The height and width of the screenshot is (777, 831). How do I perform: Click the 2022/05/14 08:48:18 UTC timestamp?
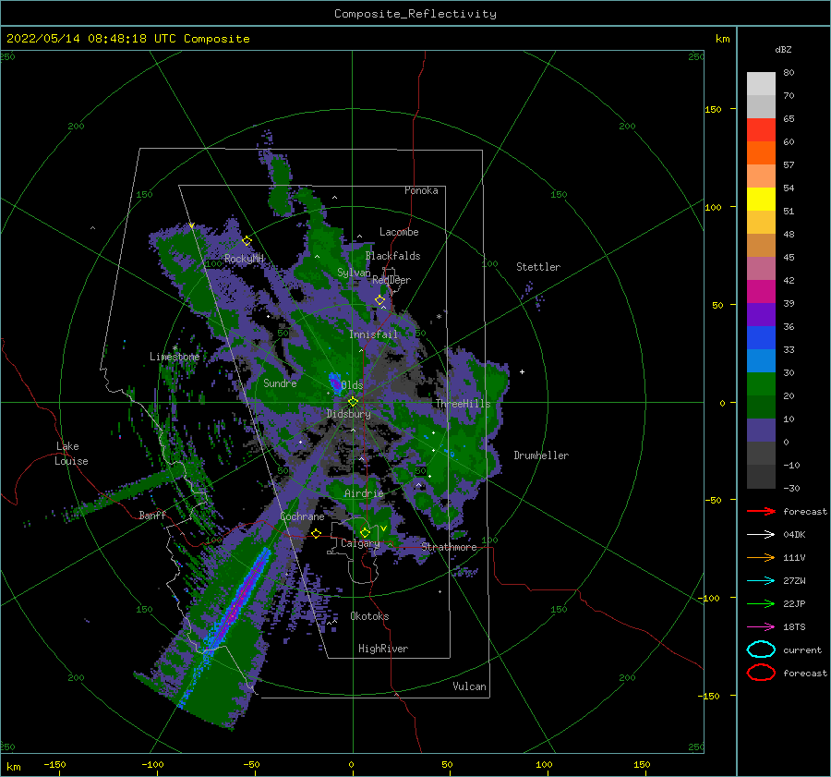click(127, 39)
